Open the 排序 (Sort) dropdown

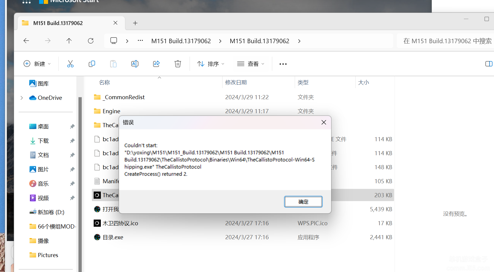[x=211, y=64]
